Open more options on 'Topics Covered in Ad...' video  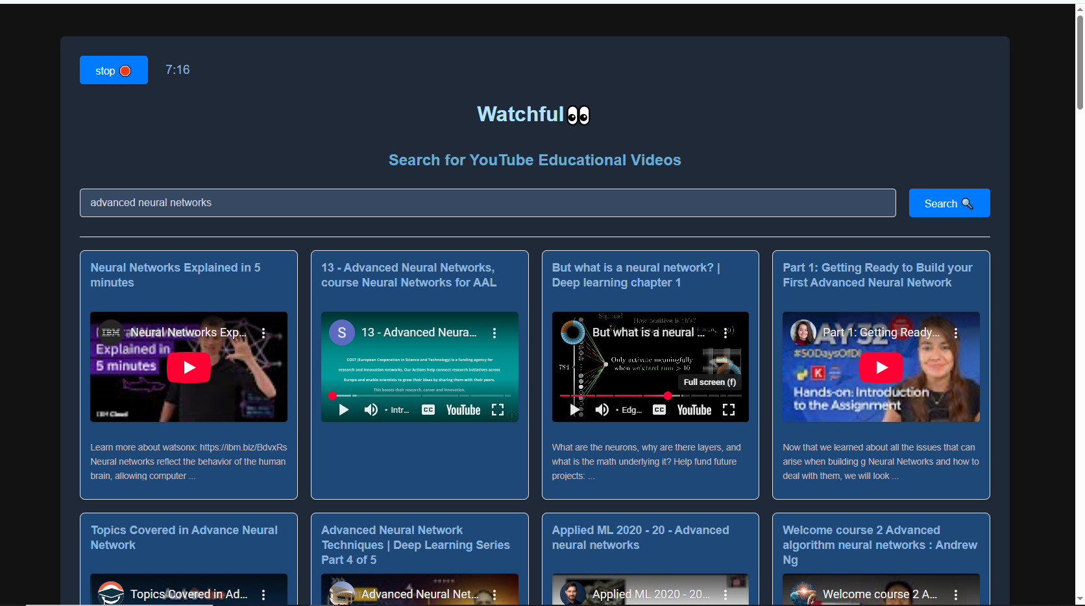(263, 594)
